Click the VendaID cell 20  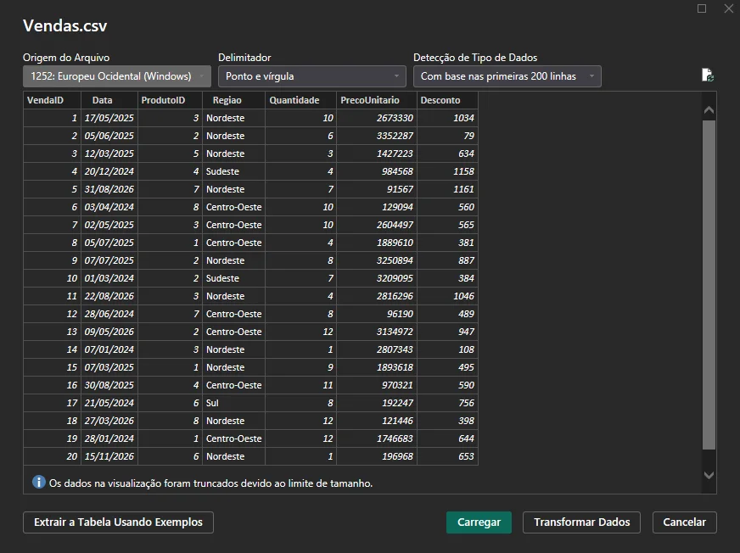[52, 456]
